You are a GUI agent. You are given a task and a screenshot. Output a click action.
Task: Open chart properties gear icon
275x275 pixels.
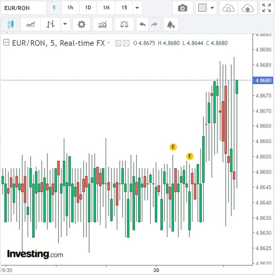81,24
